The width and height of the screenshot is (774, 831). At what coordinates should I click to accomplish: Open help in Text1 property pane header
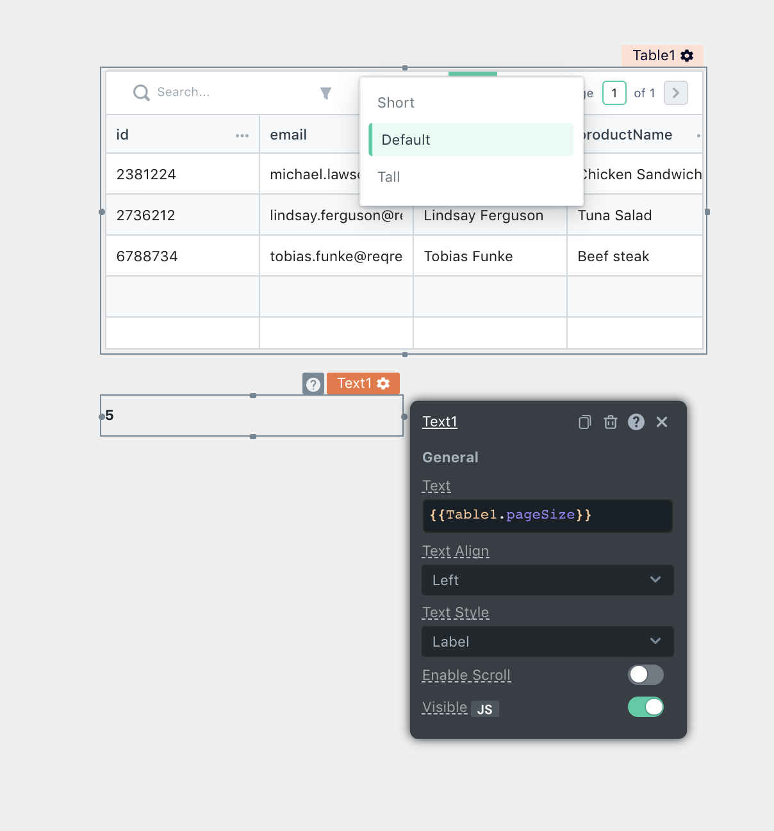click(x=636, y=422)
